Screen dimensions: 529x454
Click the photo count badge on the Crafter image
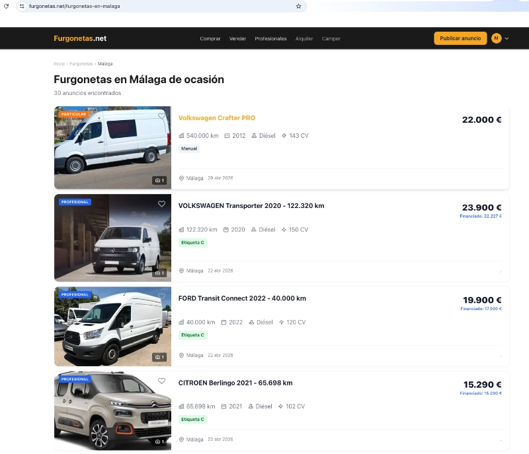[x=159, y=180]
